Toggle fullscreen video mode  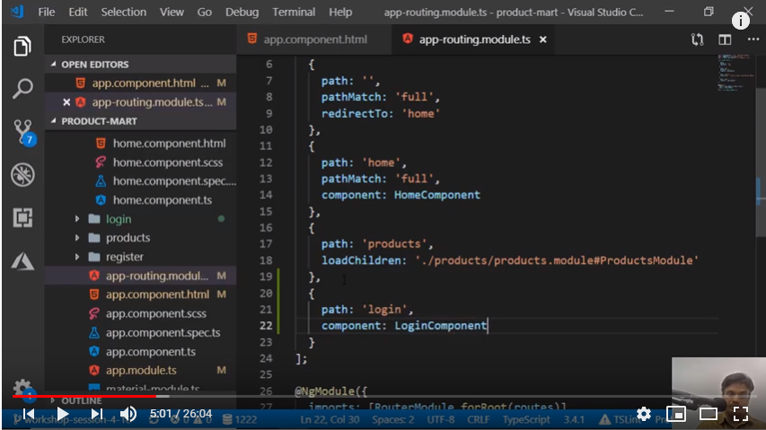click(741, 414)
